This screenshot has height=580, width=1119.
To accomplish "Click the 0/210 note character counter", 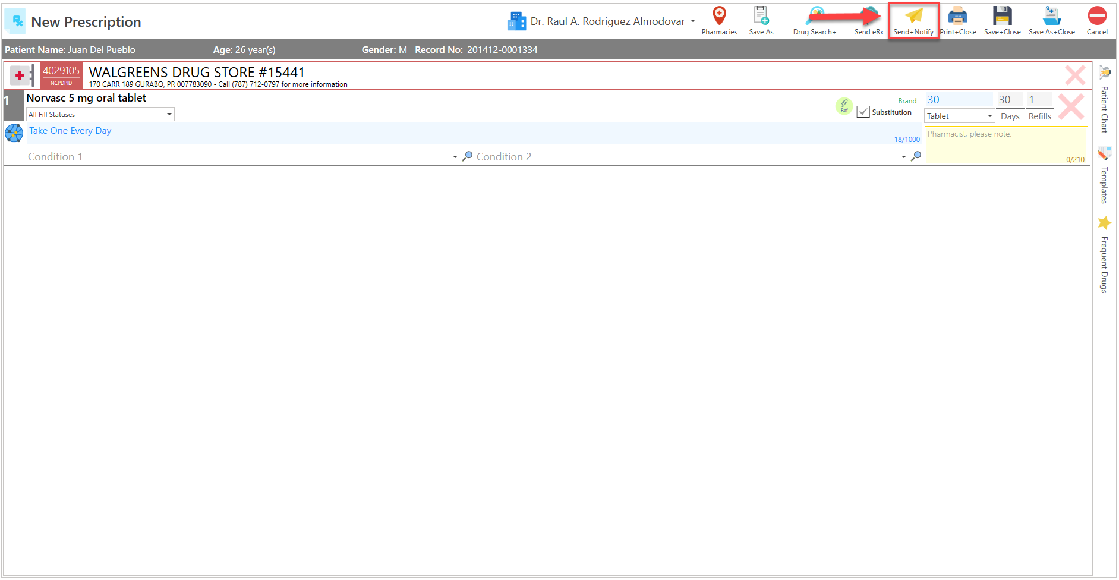I will [x=1075, y=160].
